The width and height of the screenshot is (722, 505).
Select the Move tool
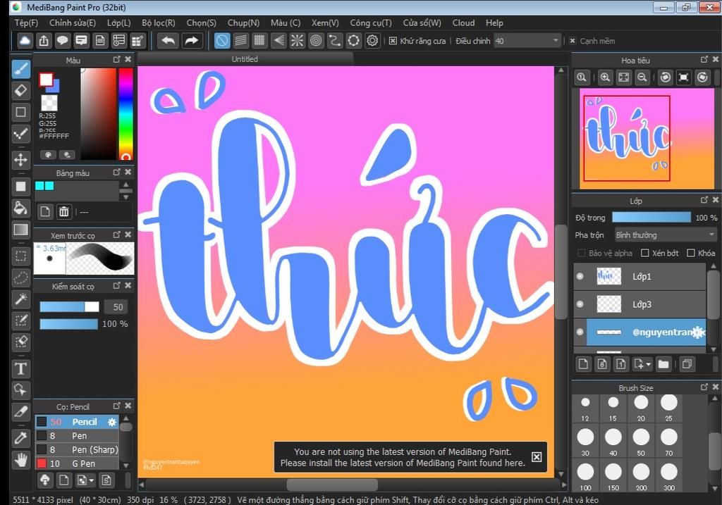coord(20,160)
